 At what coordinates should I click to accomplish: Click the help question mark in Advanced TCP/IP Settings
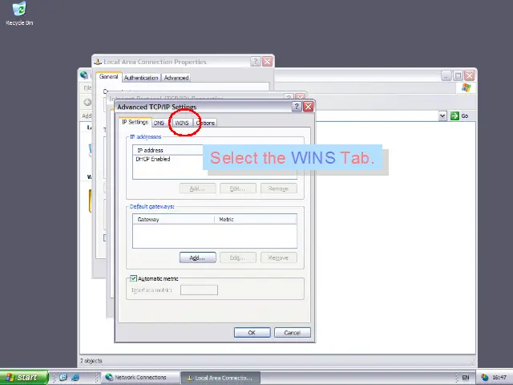[x=297, y=107]
